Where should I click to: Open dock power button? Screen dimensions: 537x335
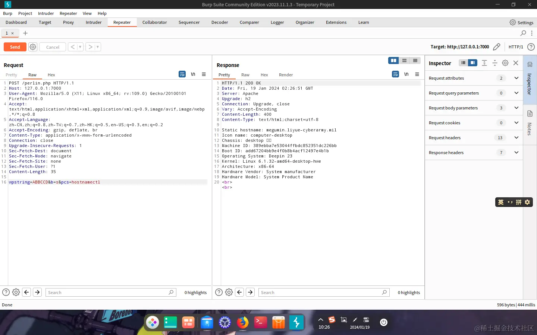click(384, 322)
